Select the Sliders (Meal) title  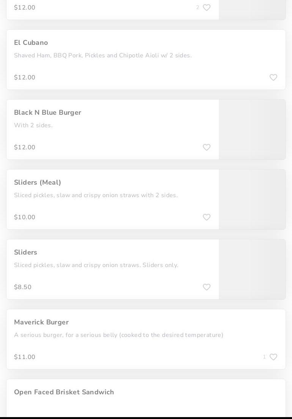(x=38, y=182)
